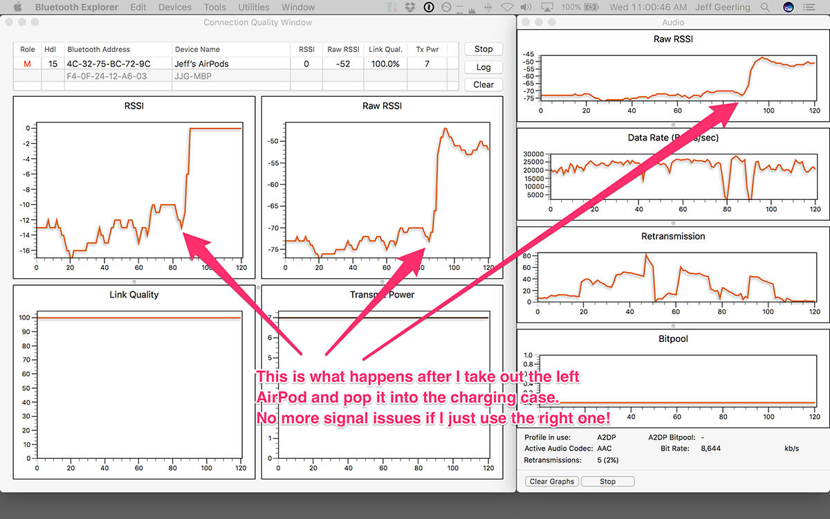Open the Apple menu
830x519 pixels.
coord(18,7)
